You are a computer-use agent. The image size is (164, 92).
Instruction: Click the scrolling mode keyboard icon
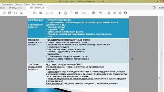pyautogui.click(x=101, y=13)
